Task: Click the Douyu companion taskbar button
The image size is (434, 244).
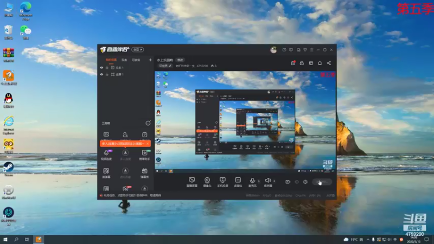Action: 39,239
